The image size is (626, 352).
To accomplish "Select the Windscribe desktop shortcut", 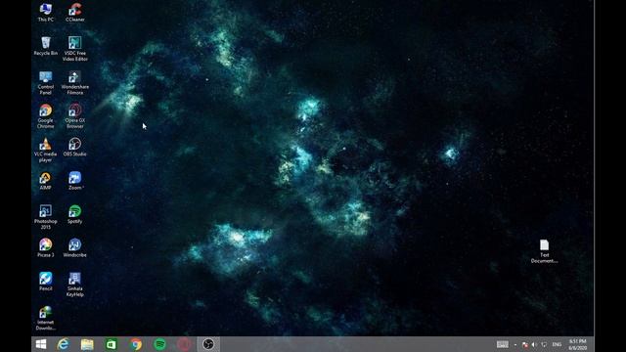I will click(x=74, y=247).
